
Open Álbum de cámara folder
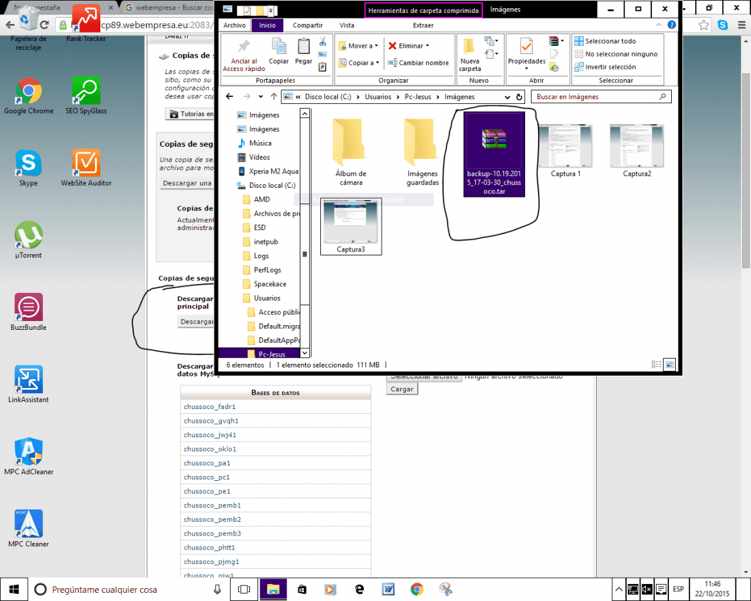(x=351, y=153)
